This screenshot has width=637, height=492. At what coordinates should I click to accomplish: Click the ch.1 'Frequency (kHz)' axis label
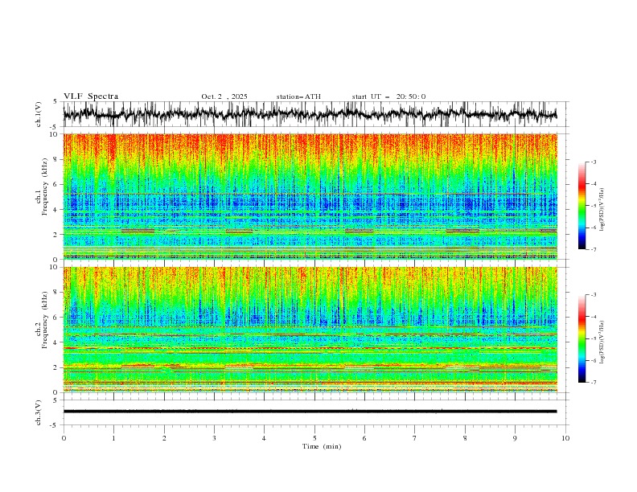45,187
